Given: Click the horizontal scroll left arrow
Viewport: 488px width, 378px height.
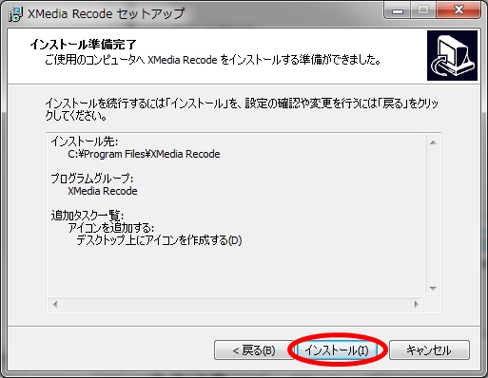Looking at the screenshot, I should click(55, 304).
